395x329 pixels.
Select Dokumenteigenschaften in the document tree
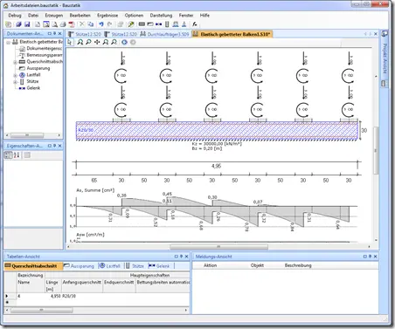click(x=45, y=49)
